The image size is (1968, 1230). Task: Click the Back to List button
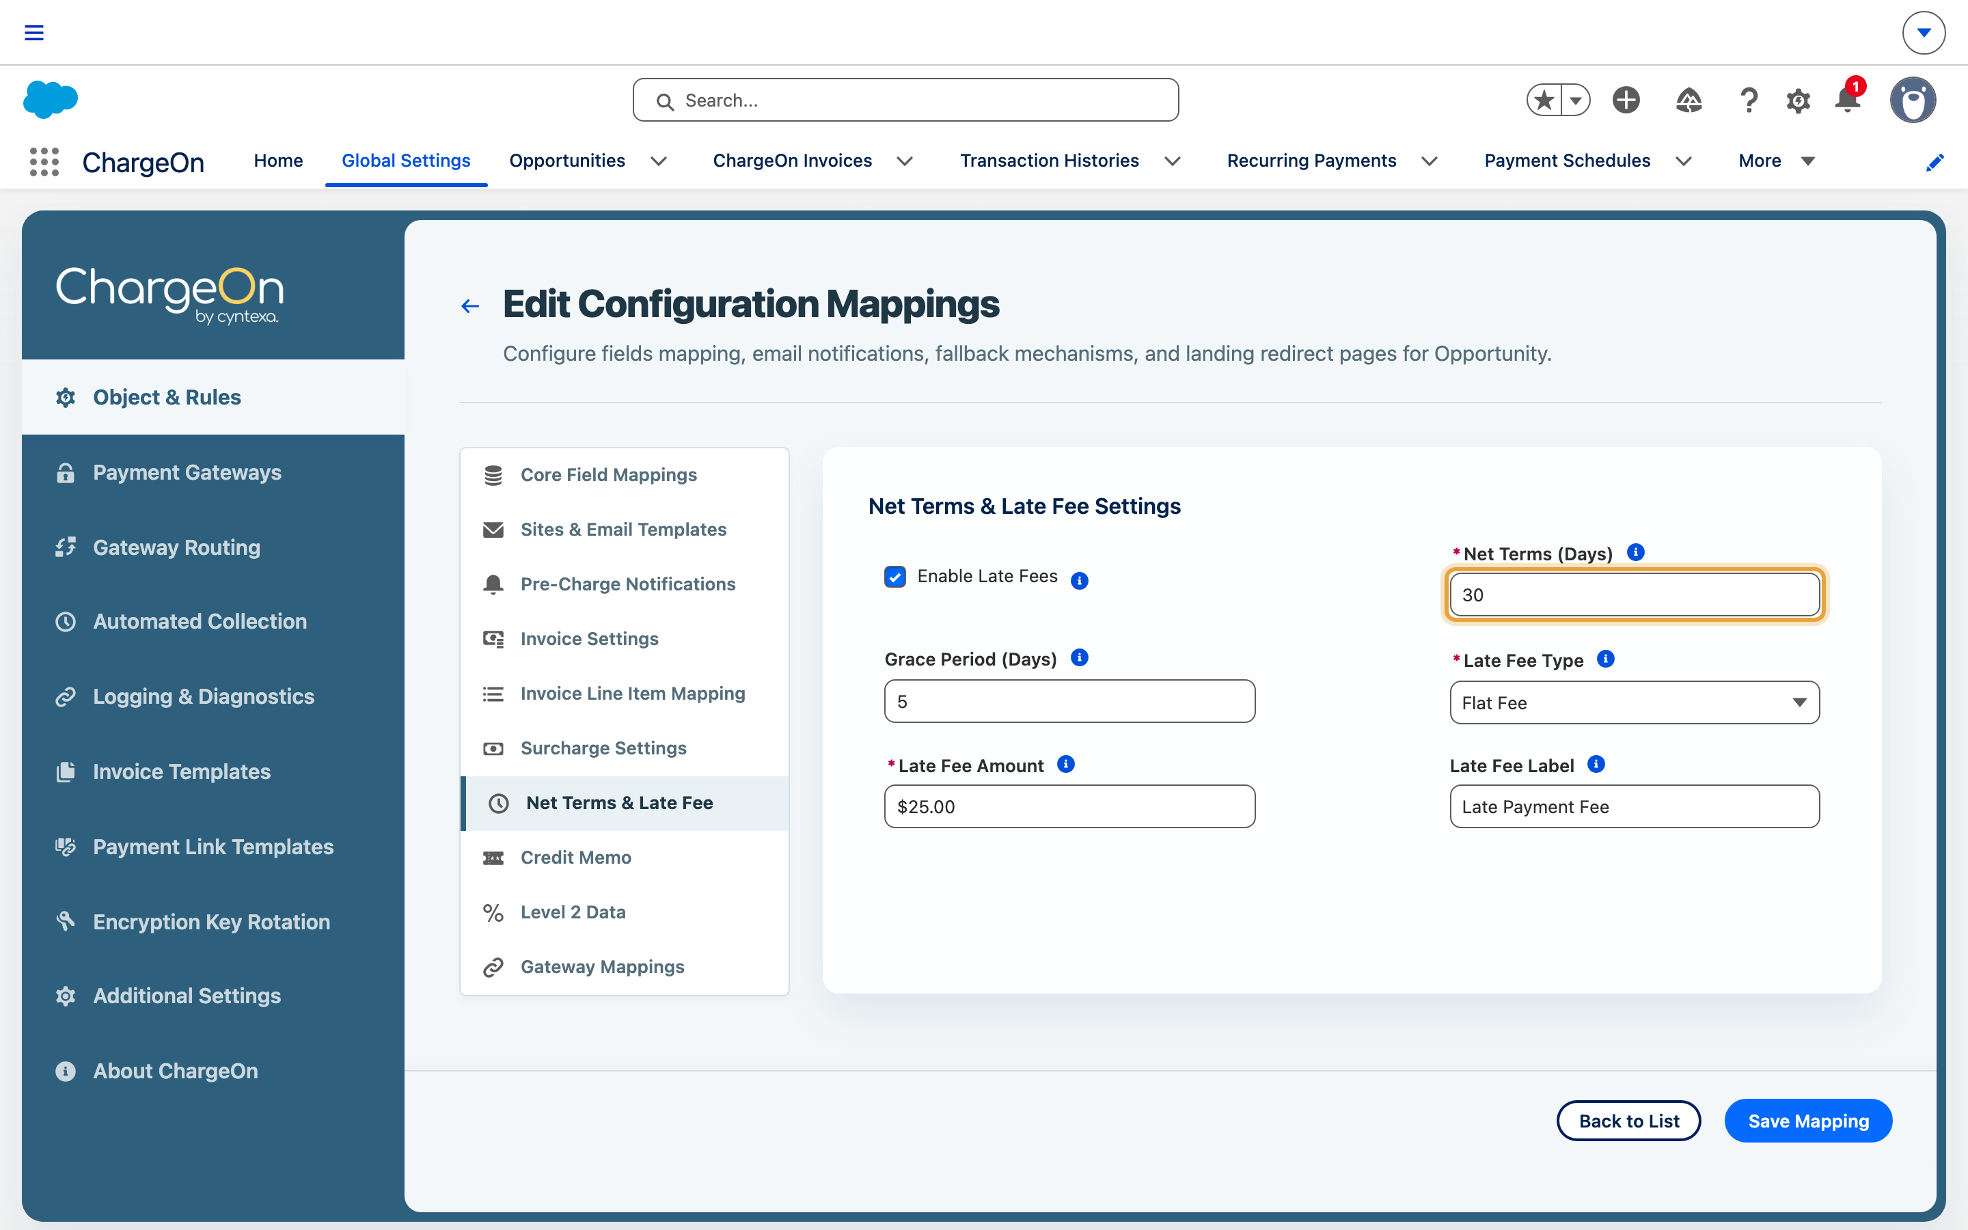1628,1121
